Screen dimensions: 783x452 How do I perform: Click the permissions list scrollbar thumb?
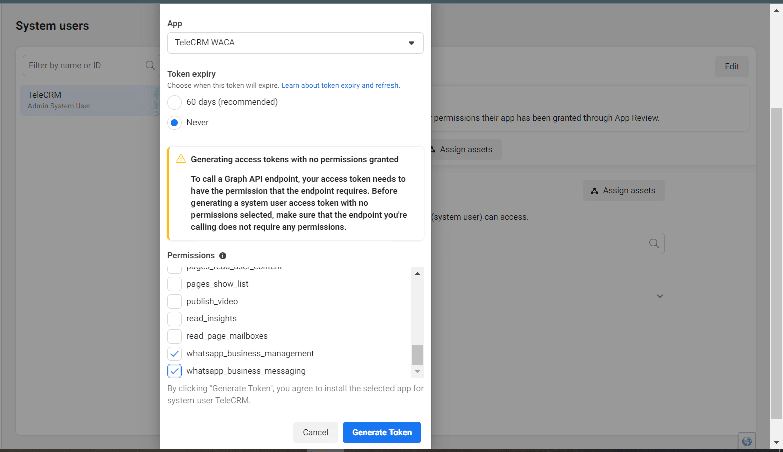pos(417,355)
